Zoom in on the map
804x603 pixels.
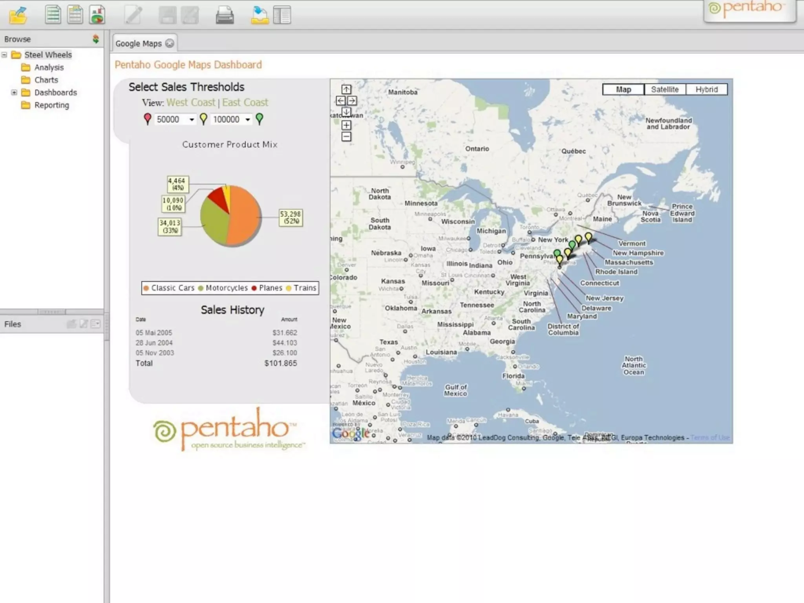(x=346, y=125)
